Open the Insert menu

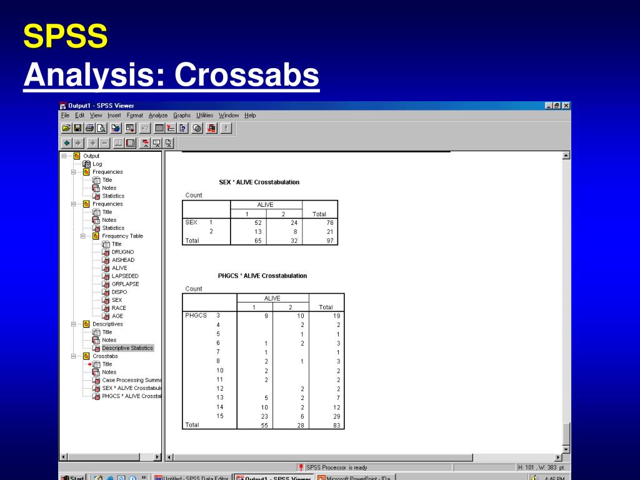pyautogui.click(x=114, y=116)
